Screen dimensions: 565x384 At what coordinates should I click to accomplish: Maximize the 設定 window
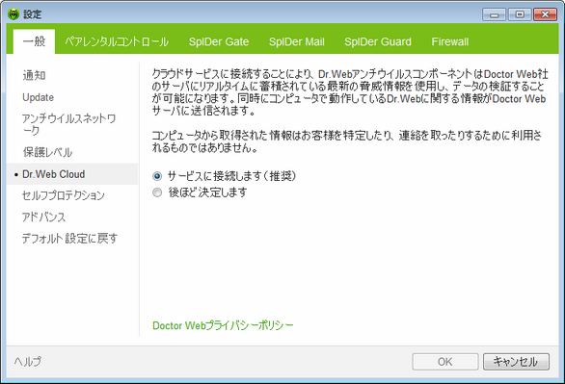click(520, 14)
